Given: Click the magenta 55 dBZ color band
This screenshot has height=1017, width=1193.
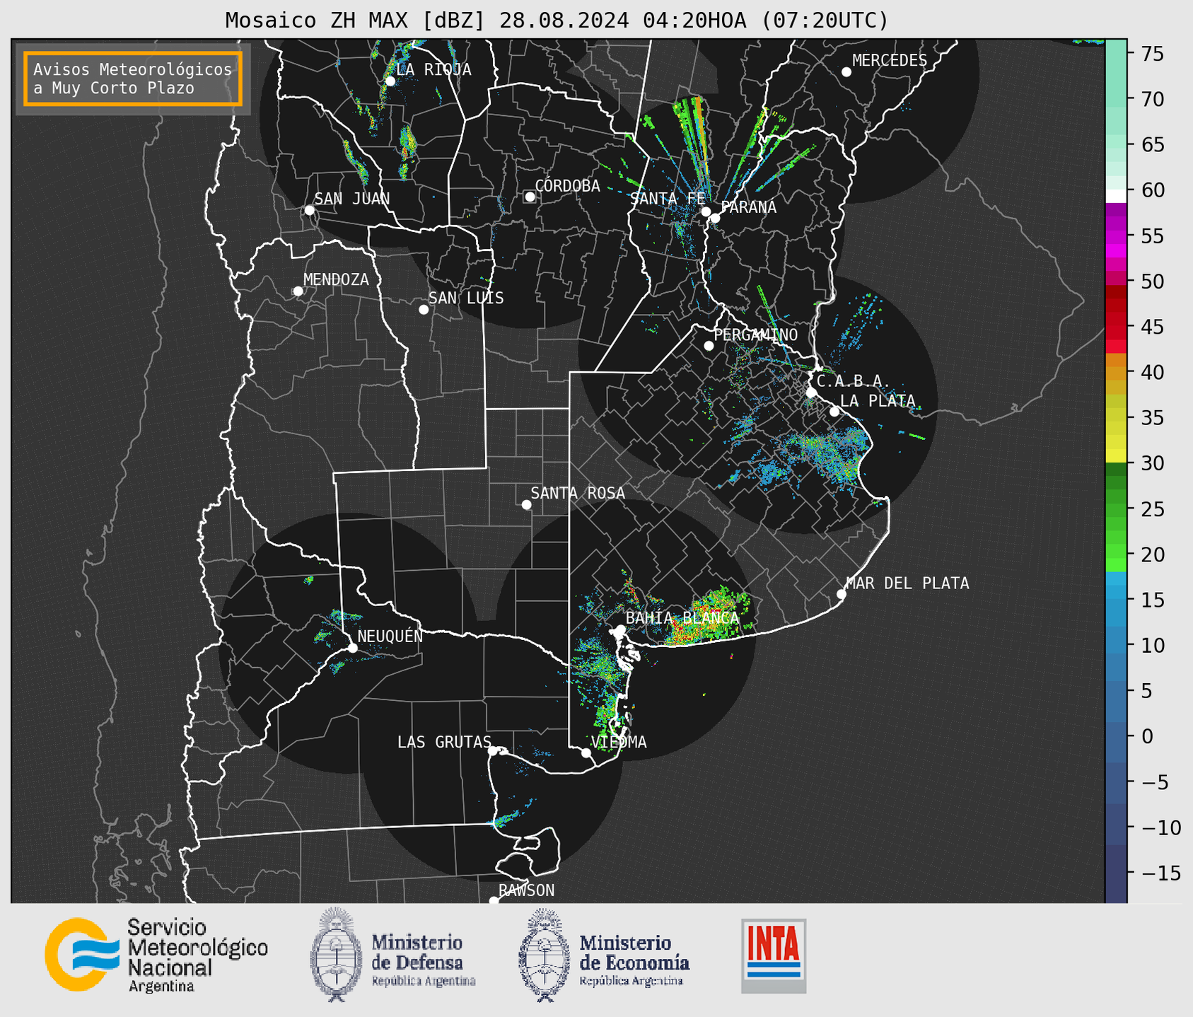Looking at the screenshot, I should pyautogui.click(x=1116, y=237).
